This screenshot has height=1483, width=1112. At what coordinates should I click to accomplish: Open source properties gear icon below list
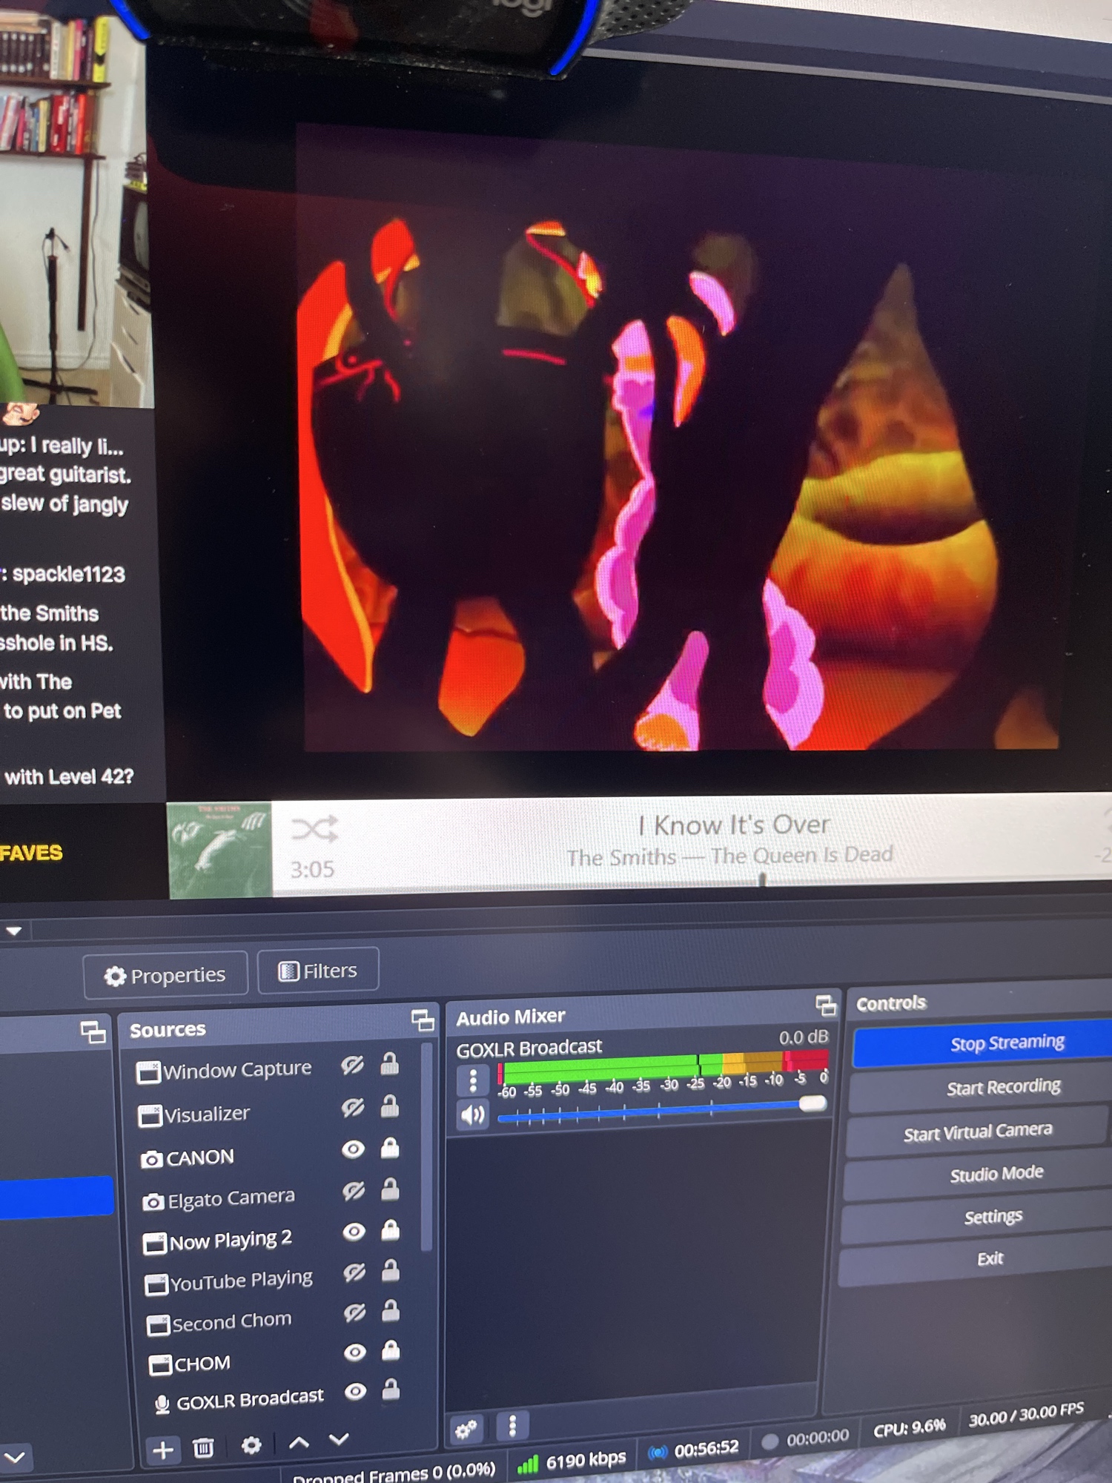click(251, 1444)
